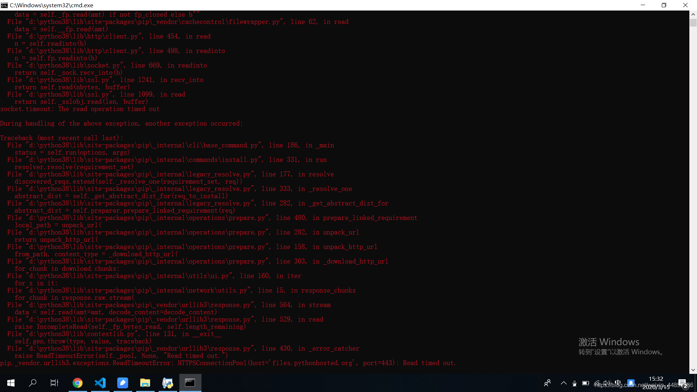Screen dimensions: 697x392
Task: Show hidden system tray icons
Action: pos(563,383)
